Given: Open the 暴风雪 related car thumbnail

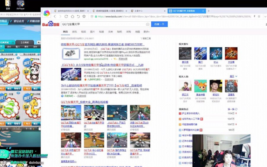Looking at the screenshot, I should tap(185, 53).
